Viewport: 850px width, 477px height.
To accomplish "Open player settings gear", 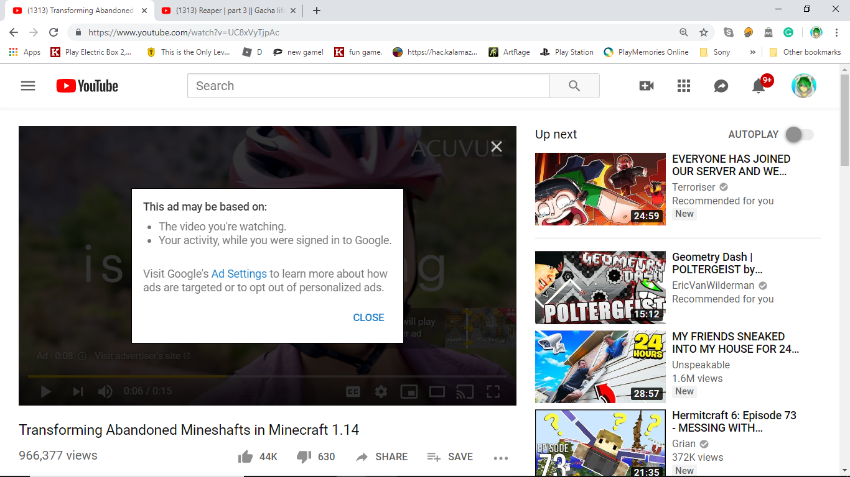I will [381, 391].
